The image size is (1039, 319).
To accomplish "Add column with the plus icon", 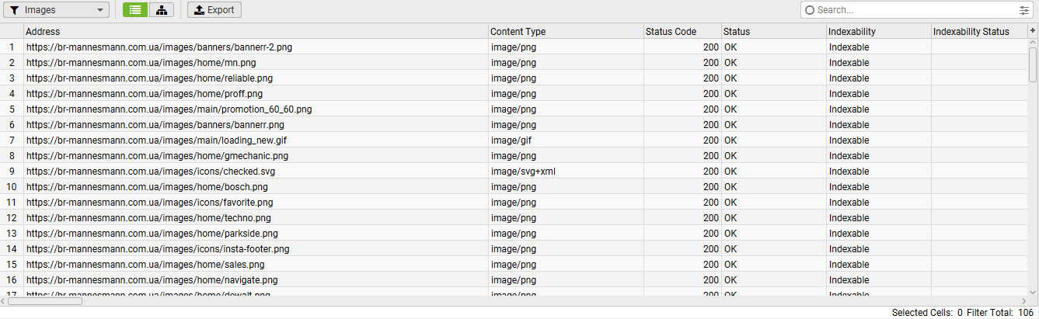I will (x=1033, y=30).
